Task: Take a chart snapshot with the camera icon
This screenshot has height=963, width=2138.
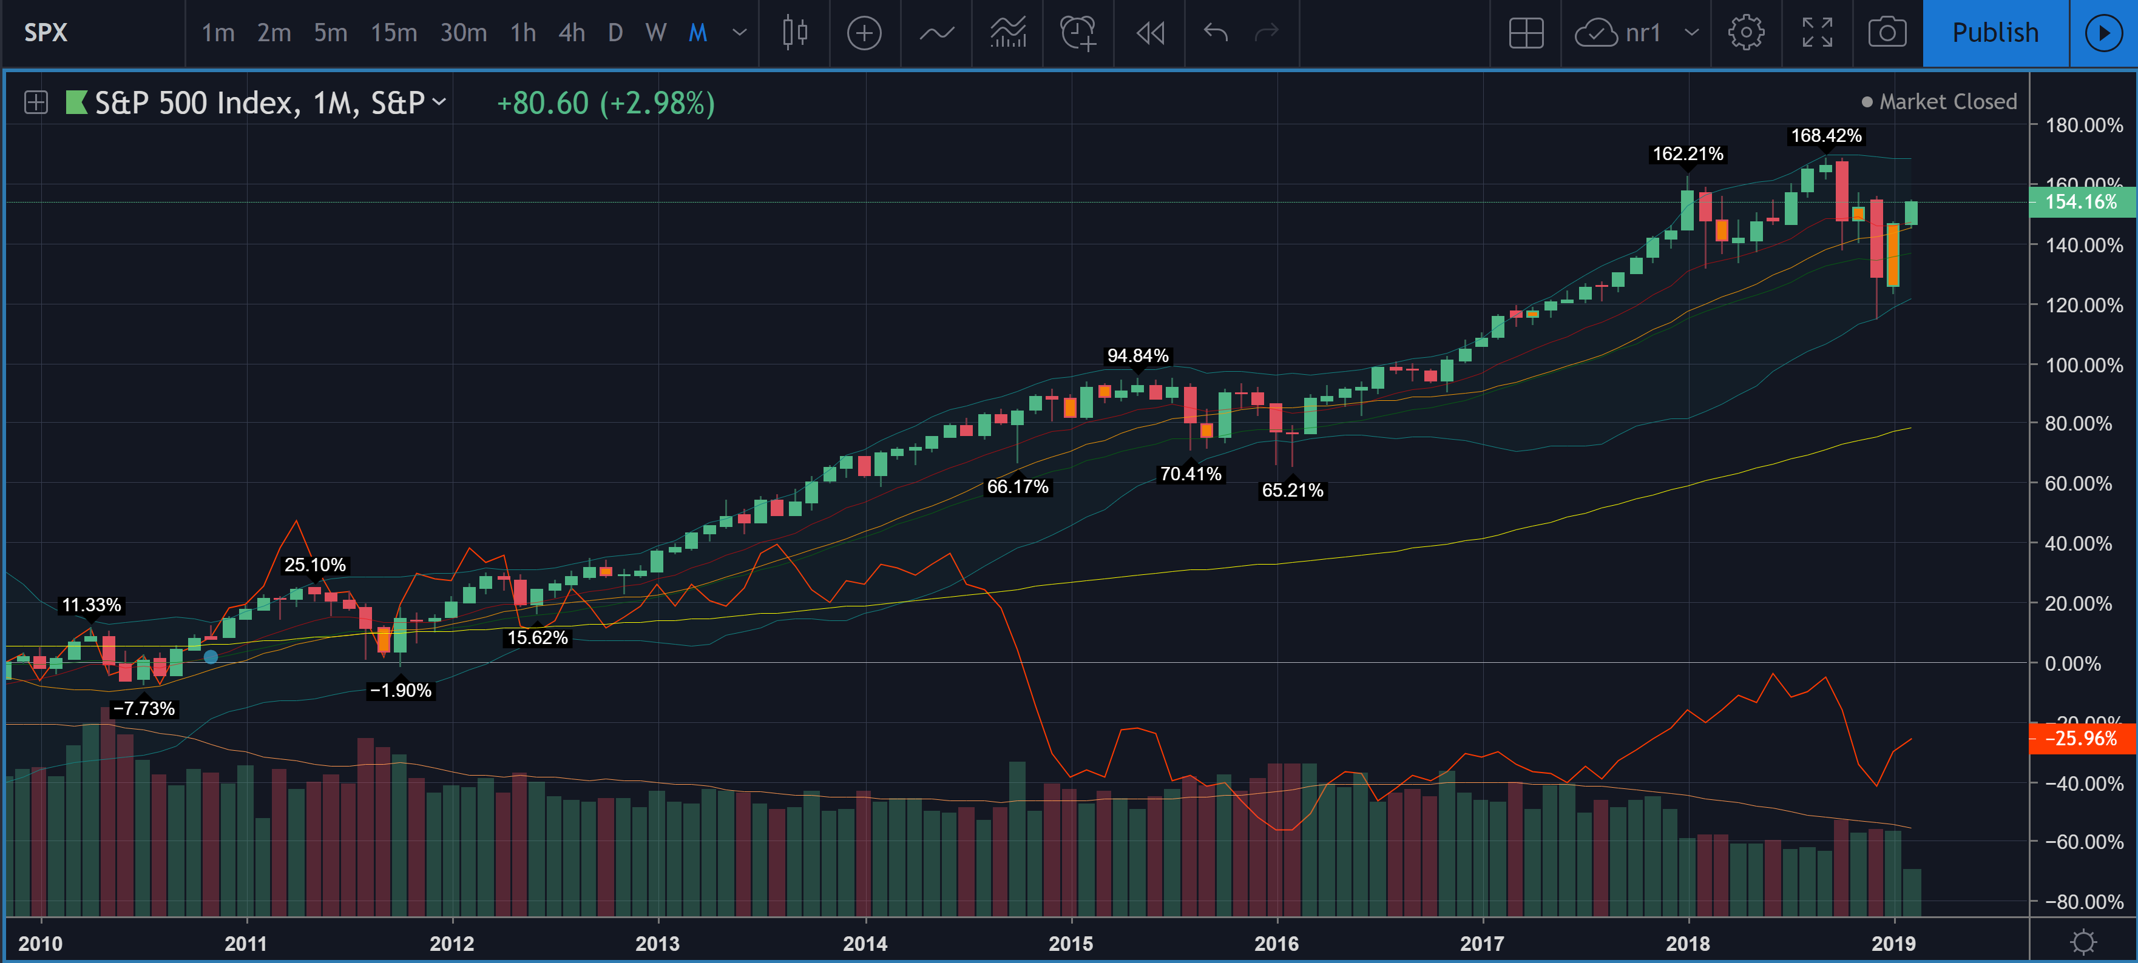Action: point(1887,33)
